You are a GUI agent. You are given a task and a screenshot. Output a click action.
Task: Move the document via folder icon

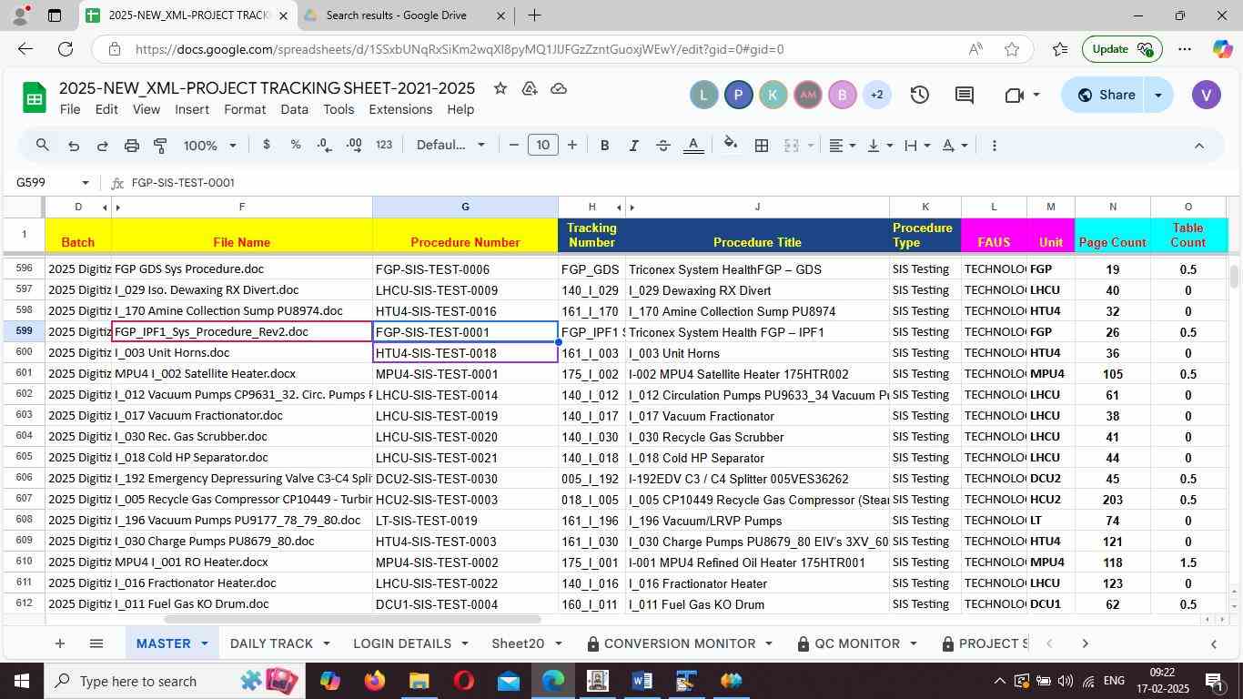click(x=529, y=88)
